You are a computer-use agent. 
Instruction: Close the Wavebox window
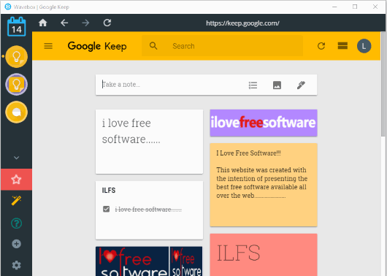click(x=375, y=7)
